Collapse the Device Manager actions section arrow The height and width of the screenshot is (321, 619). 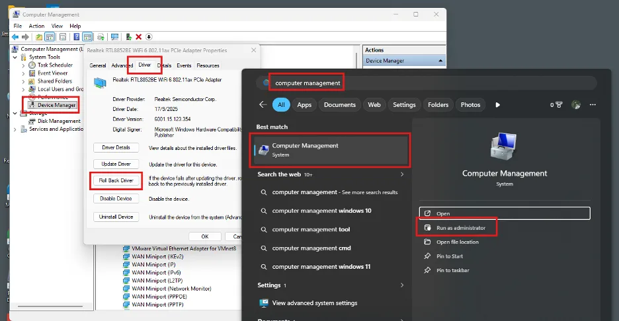pyautogui.click(x=440, y=61)
